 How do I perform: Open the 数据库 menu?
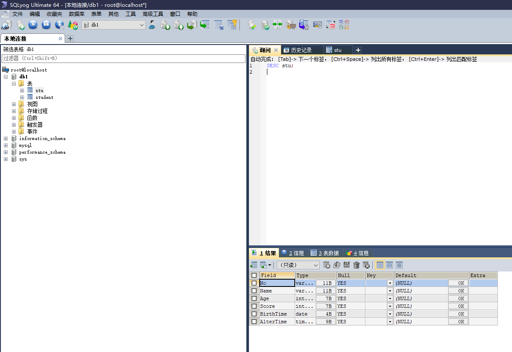pos(76,14)
